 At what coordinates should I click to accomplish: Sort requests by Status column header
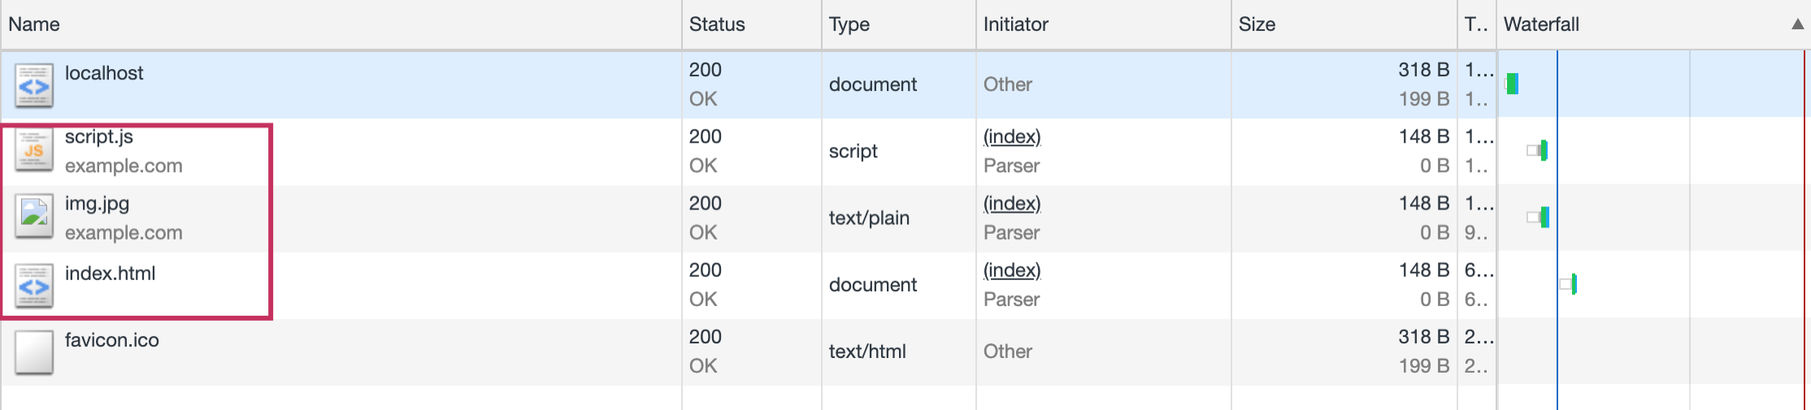(717, 24)
